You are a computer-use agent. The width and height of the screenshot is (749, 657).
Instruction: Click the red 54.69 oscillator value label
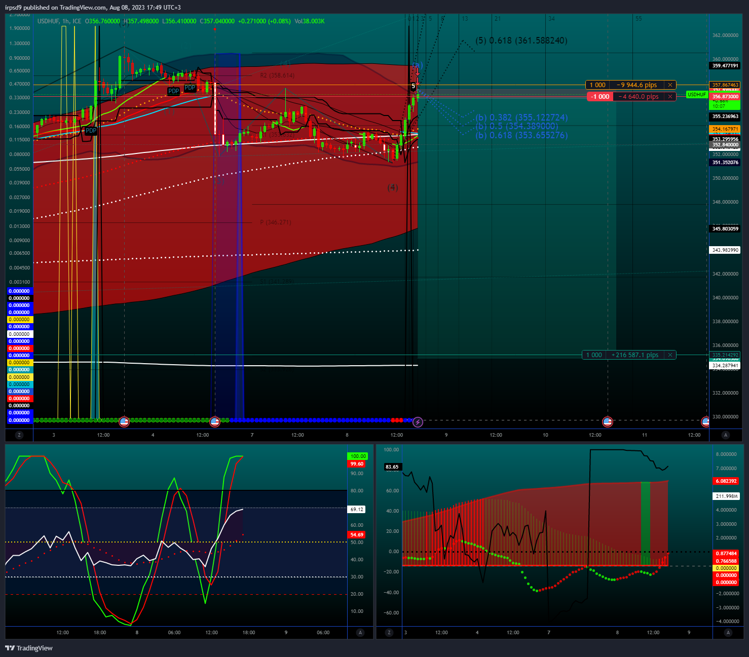[x=357, y=535]
